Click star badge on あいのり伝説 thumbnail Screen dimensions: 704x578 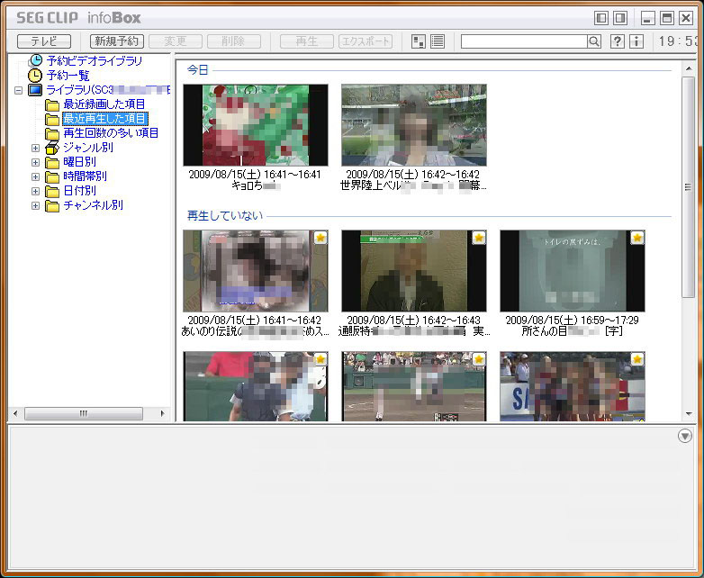click(320, 238)
